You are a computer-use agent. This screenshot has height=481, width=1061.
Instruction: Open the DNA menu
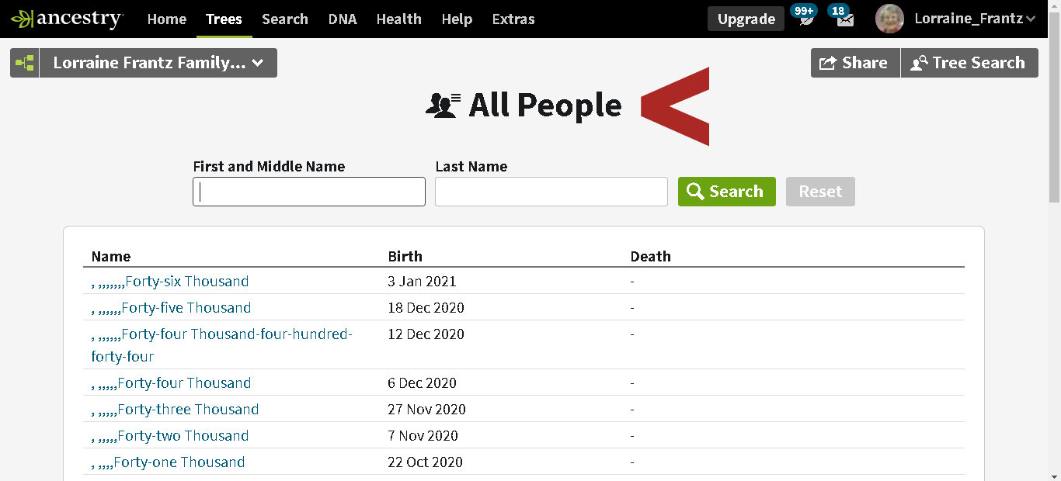click(x=343, y=19)
